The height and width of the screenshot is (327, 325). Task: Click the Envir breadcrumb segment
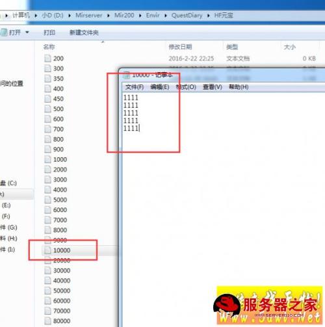[x=153, y=16]
